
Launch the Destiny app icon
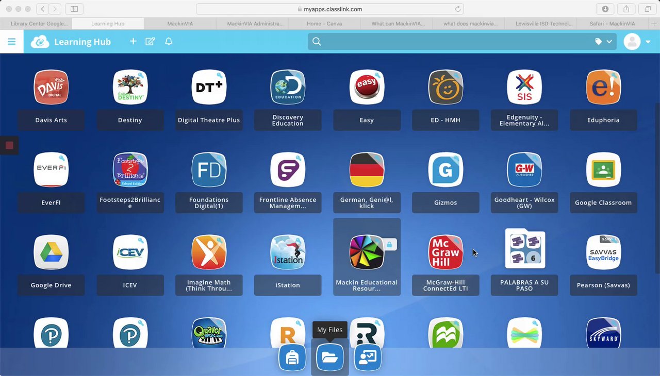130,87
